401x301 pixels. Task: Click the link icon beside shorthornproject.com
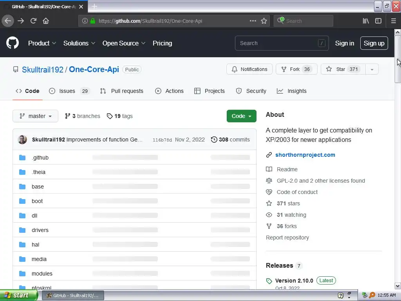[x=269, y=155]
